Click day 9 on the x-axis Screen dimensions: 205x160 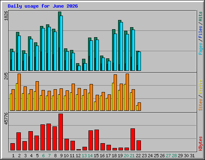61,156
